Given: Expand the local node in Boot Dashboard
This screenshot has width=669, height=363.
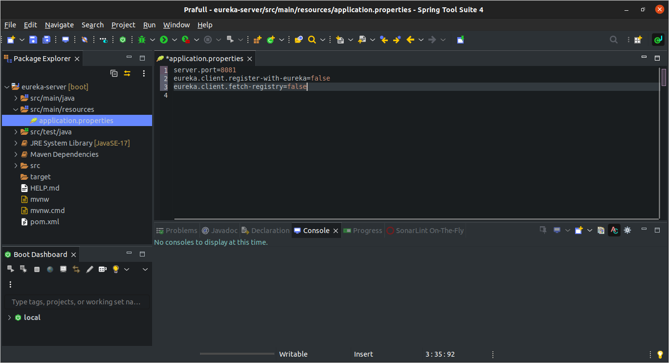Looking at the screenshot, I should coord(9,317).
